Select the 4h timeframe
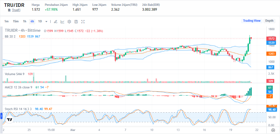The width and height of the screenshot is (280, 134). pos(32,21)
